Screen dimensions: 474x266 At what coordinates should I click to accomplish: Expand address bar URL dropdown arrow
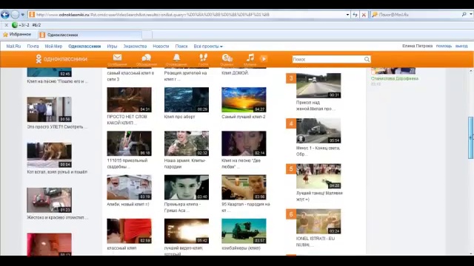(x=347, y=15)
